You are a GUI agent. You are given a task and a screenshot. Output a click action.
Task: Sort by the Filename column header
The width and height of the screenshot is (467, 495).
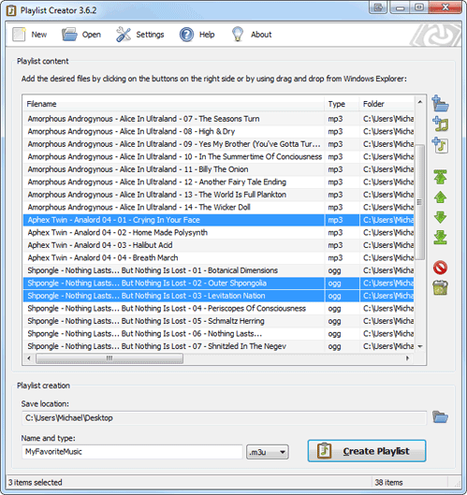[173, 104]
